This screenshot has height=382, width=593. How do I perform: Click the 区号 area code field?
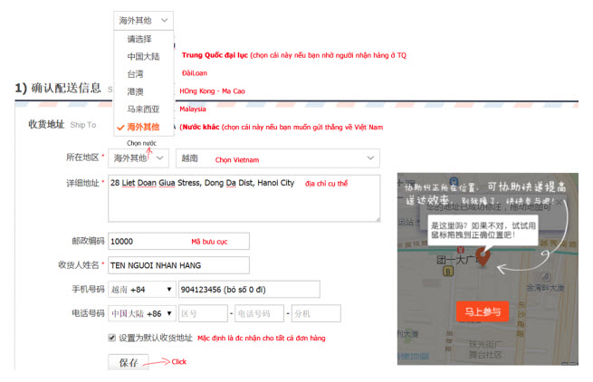203,313
